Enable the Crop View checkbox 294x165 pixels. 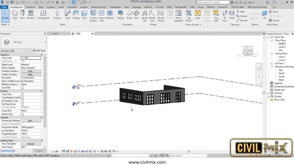(x=23, y=94)
